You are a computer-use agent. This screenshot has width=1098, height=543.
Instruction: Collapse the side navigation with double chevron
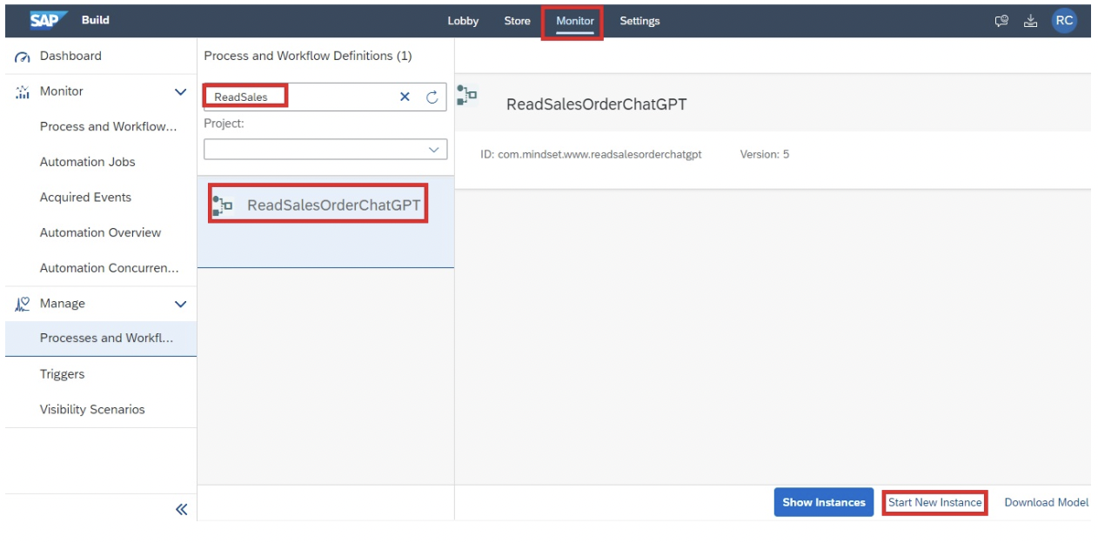pyautogui.click(x=181, y=509)
